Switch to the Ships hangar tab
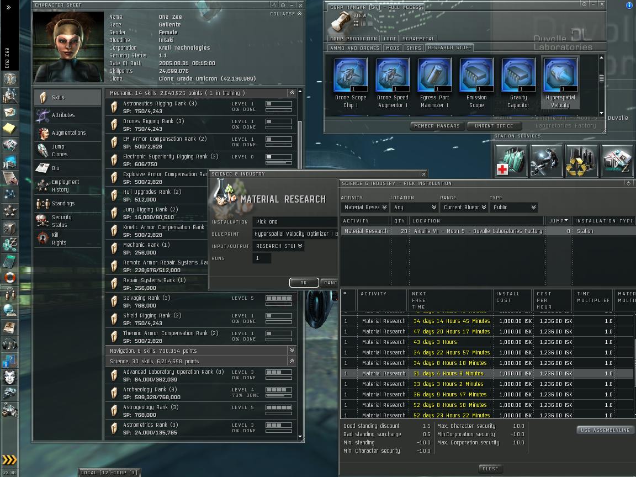Screen dimensions: 636x477 point(414,48)
